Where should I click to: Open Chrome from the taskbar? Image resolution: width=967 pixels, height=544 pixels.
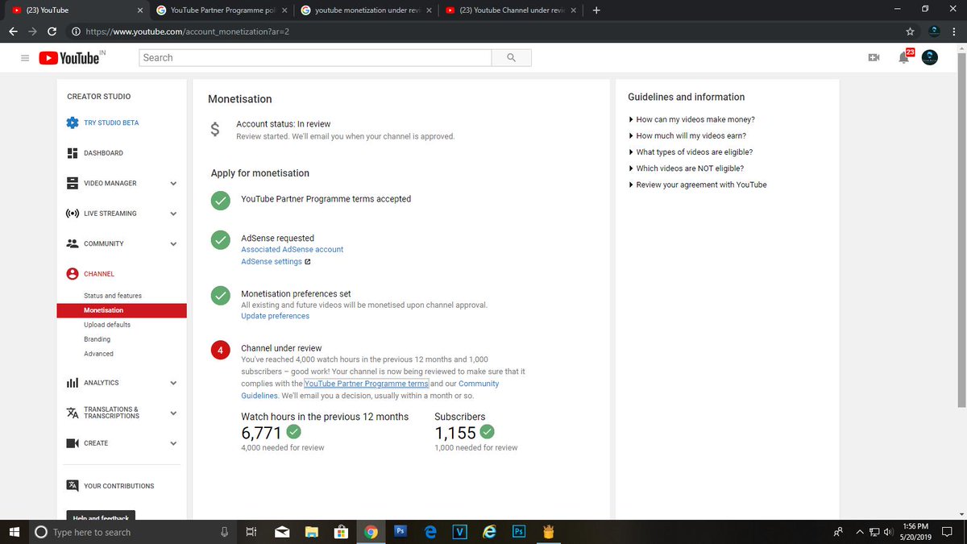tap(371, 532)
